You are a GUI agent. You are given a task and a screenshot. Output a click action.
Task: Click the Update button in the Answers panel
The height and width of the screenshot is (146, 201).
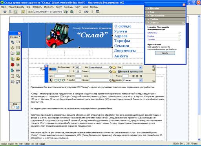pyautogui.click(x=165, y=53)
